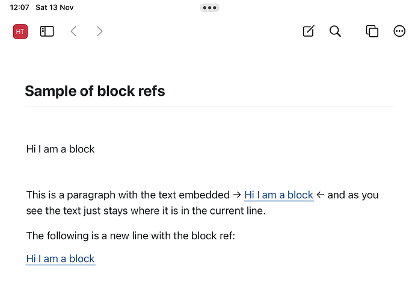This screenshot has height=291, width=415.
Task: Toggle the sidebar panel icon
Action: click(47, 31)
